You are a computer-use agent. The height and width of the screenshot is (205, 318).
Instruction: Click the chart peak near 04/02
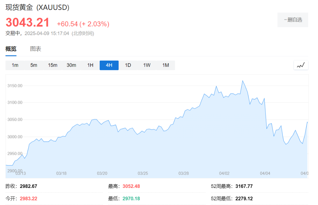[x=243, y=81]
